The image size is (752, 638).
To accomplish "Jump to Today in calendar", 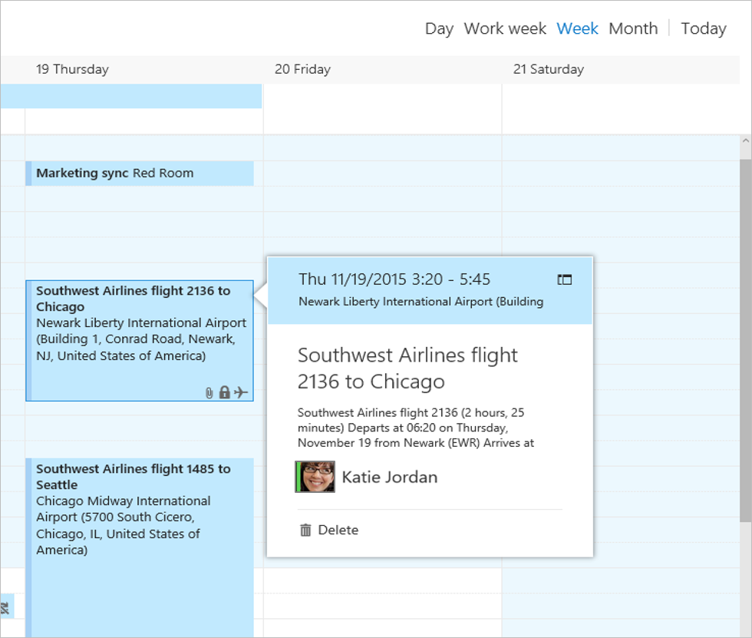I will 704,28.
